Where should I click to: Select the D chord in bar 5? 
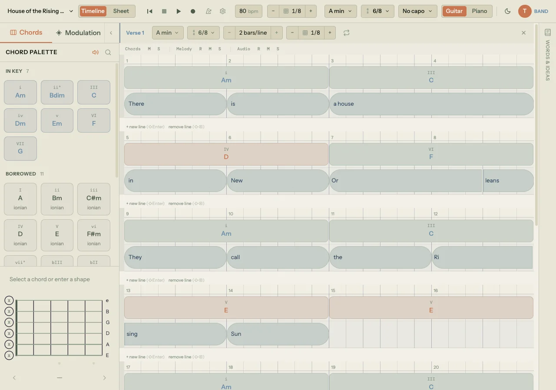(x=226, y=154)
